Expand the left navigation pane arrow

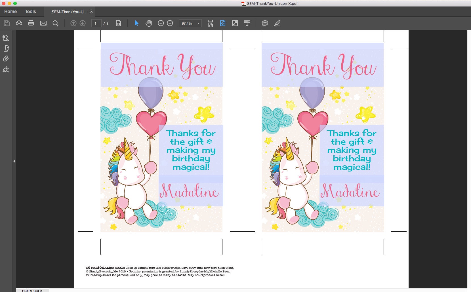point(14,161)
